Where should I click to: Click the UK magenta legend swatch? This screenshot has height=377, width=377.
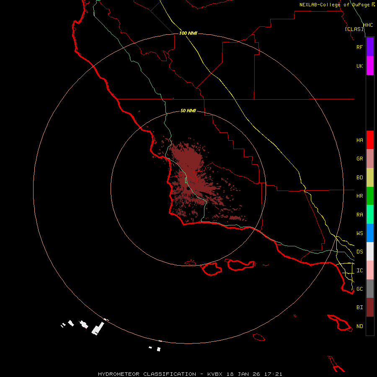click(x=370, y=66)
